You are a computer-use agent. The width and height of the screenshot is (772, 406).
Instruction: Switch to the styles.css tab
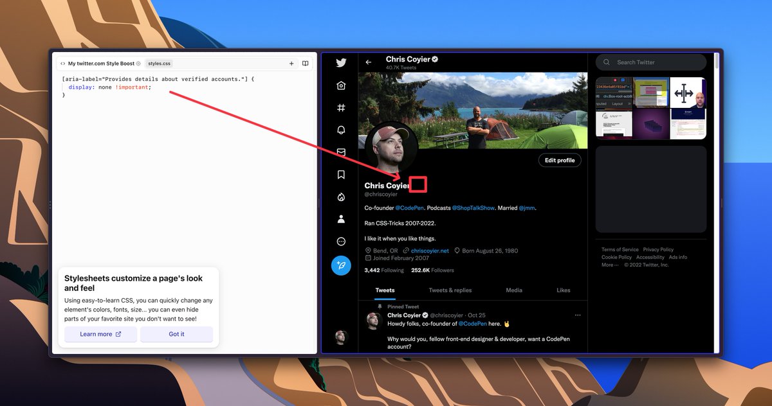(158, 63)
